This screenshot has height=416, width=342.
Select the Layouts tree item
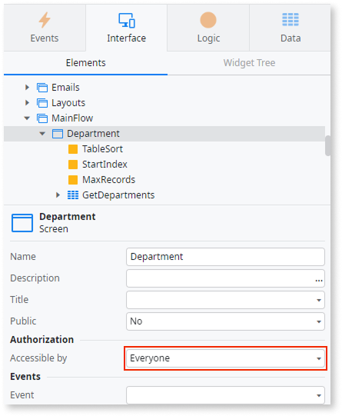pos(68,103)
